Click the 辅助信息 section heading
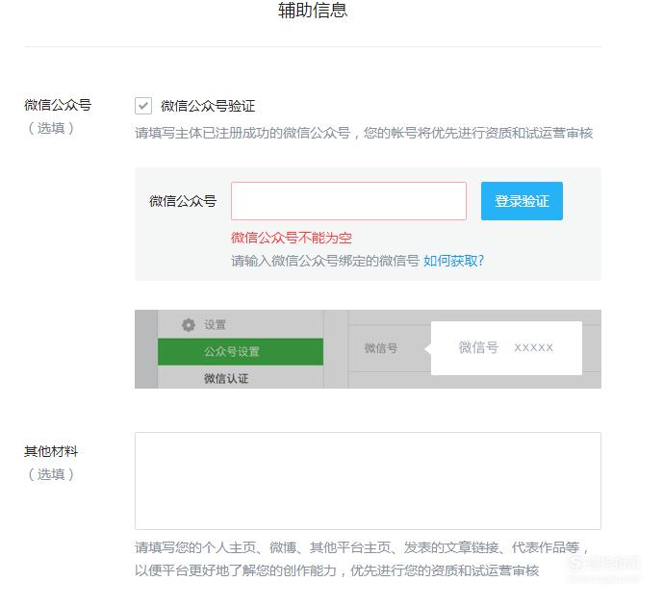Screen dimensions: 663x607 tap(313, 11)
